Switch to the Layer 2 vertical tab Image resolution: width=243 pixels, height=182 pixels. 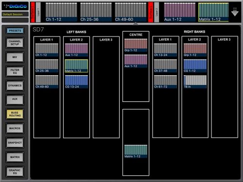[x=156, y=12]
